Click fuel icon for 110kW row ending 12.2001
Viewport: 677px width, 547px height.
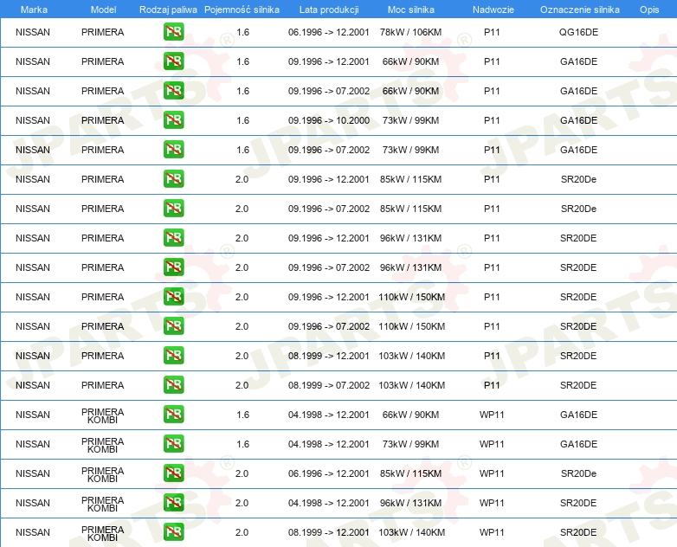(173, 296)
